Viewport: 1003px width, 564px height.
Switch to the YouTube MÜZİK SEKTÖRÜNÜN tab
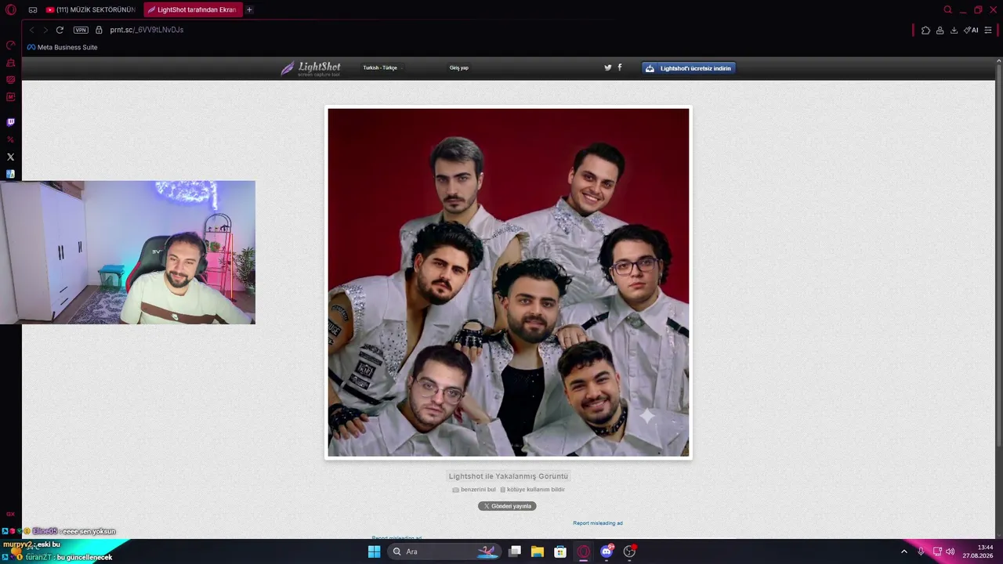pyautogui.click(x=92, y=10)
